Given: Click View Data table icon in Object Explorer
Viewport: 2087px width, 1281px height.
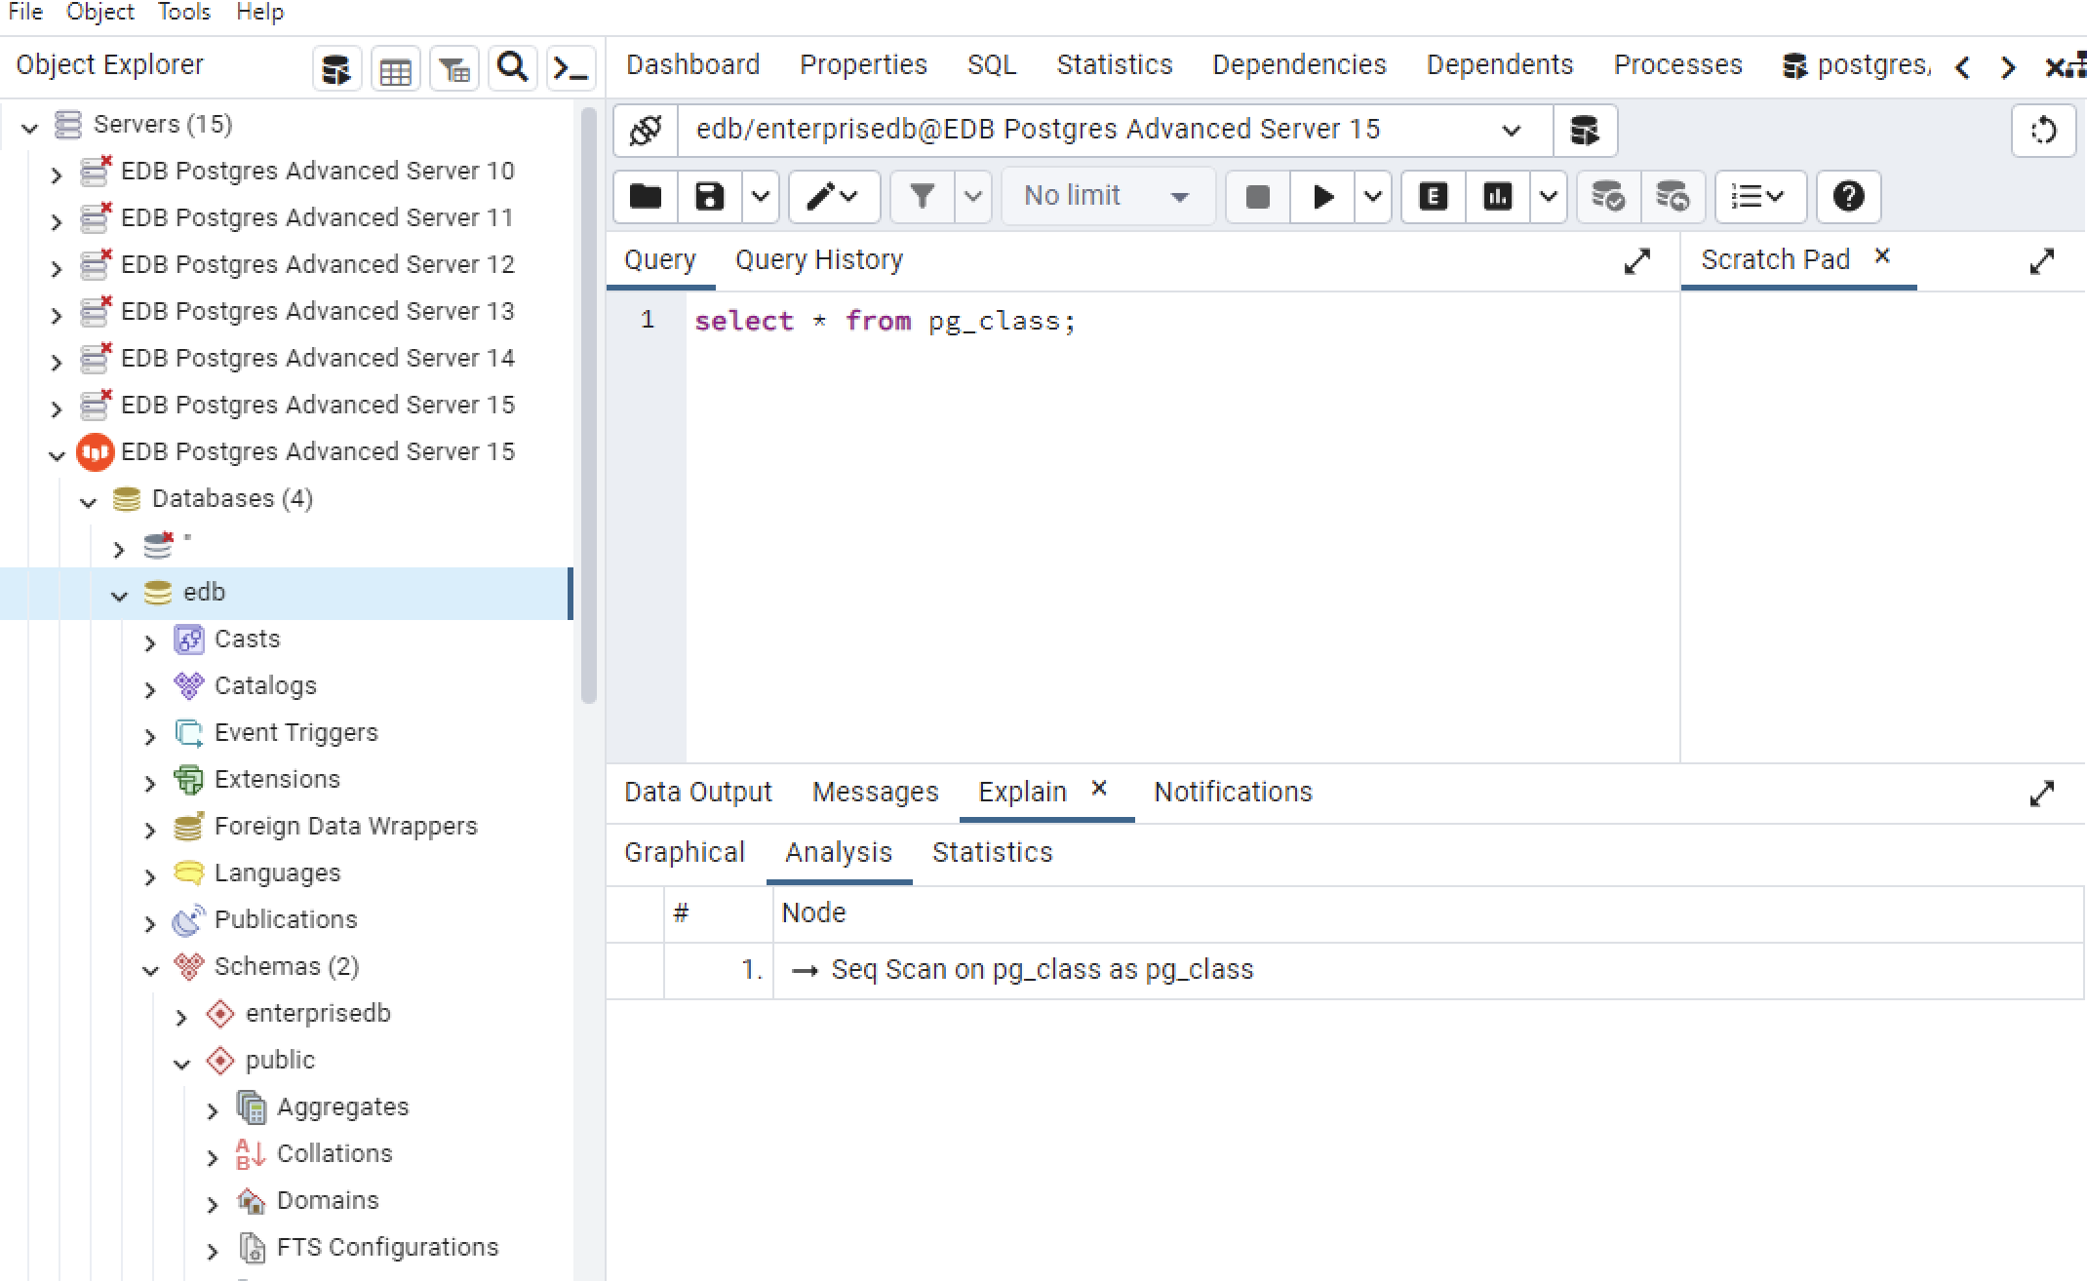Looking at the screenshot, I should [395, 69].
